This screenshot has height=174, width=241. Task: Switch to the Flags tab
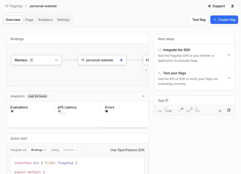(x=29, y=20)
